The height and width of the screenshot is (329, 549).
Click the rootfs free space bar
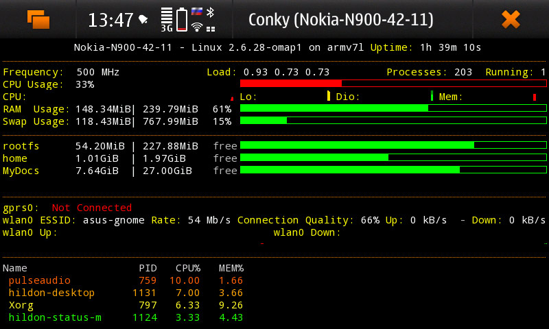pos(393,145)
